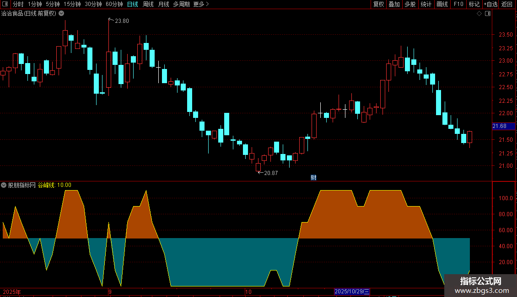Open dropdown next to 洽洽食品 title
The height and width of the screenshot is (297, 517).
pos(61,14)
